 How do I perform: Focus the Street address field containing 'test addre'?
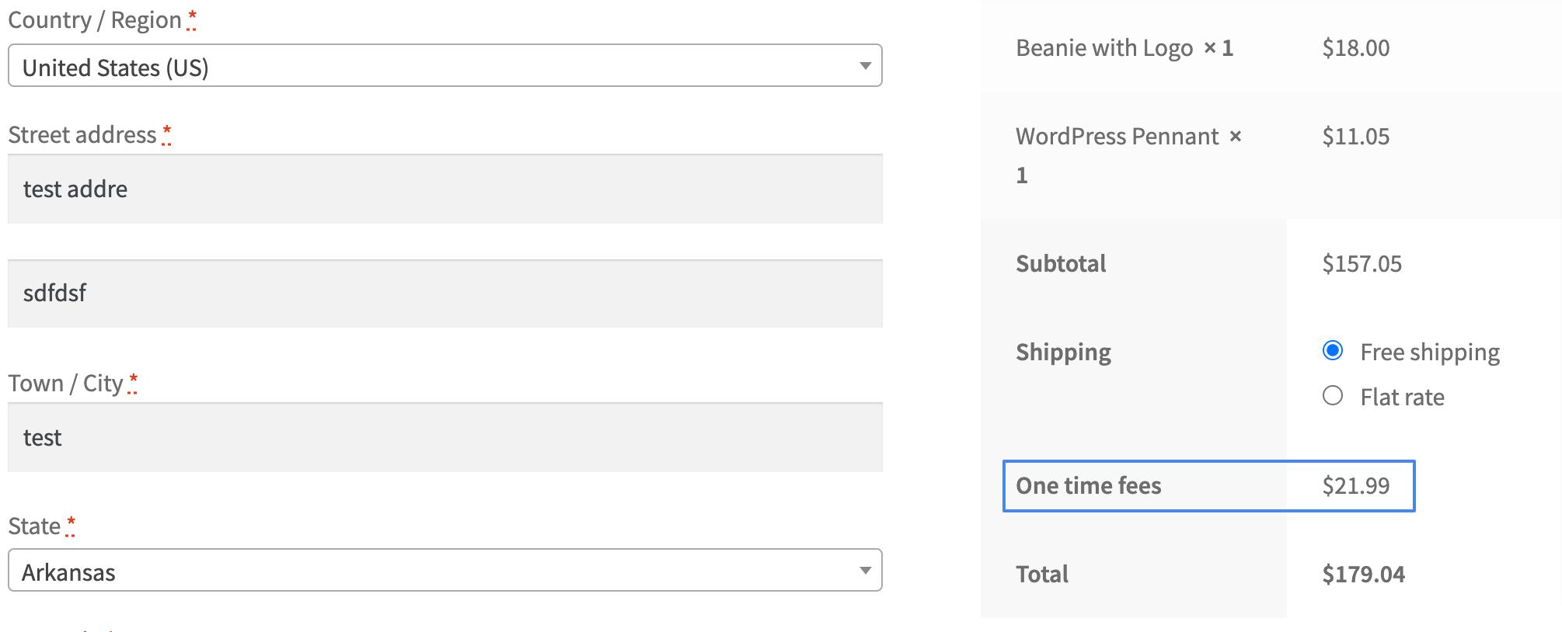pos(445,189)
